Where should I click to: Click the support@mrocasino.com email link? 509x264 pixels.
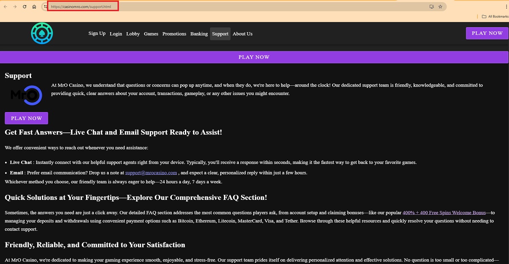[x=151, y=173]
